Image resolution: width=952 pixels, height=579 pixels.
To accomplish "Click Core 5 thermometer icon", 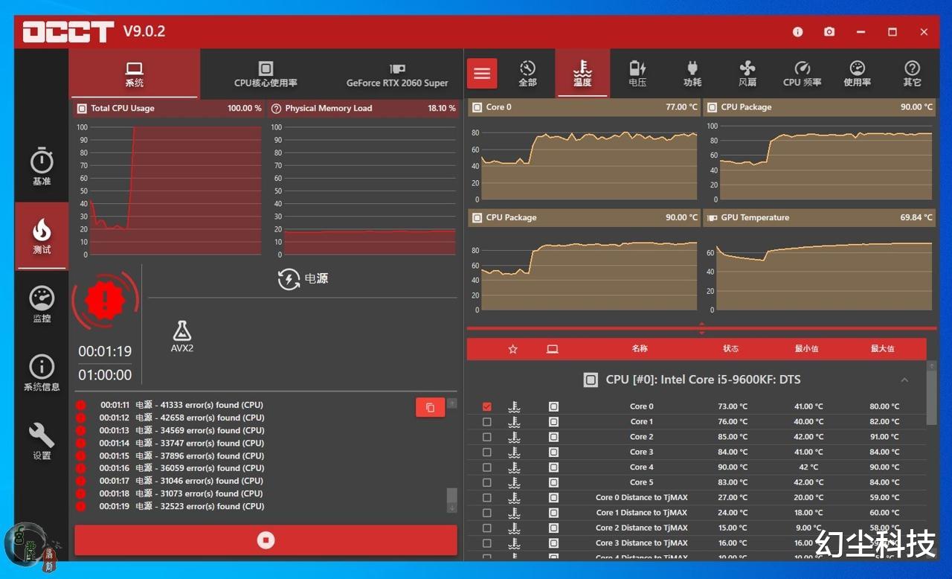I will tap(514, 482).
